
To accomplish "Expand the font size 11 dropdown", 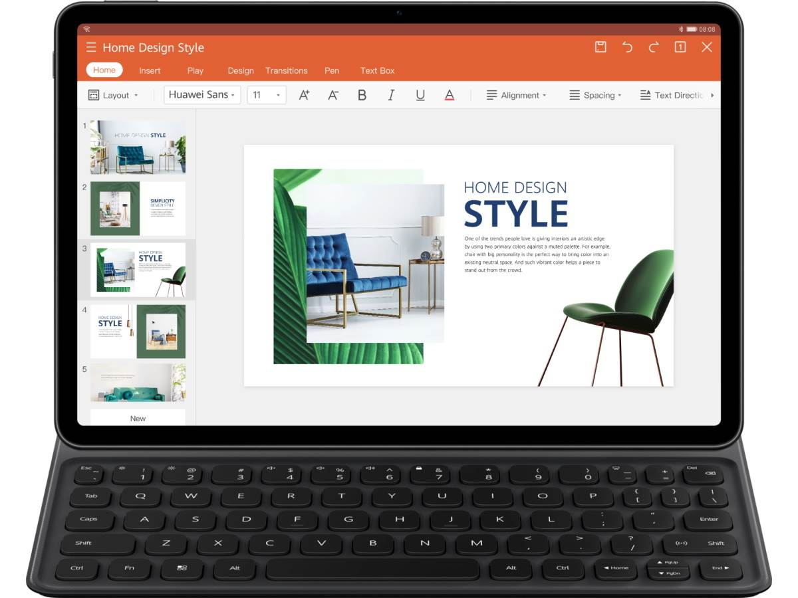I will pos(267,95).
